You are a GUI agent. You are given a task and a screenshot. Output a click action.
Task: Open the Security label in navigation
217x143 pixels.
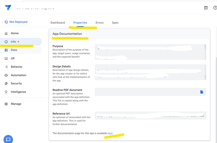pyautogui.click(x=16, y=84)
